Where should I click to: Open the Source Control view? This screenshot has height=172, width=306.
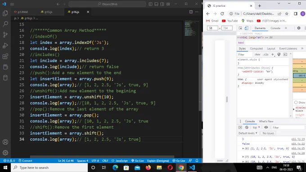coord(5,35)
